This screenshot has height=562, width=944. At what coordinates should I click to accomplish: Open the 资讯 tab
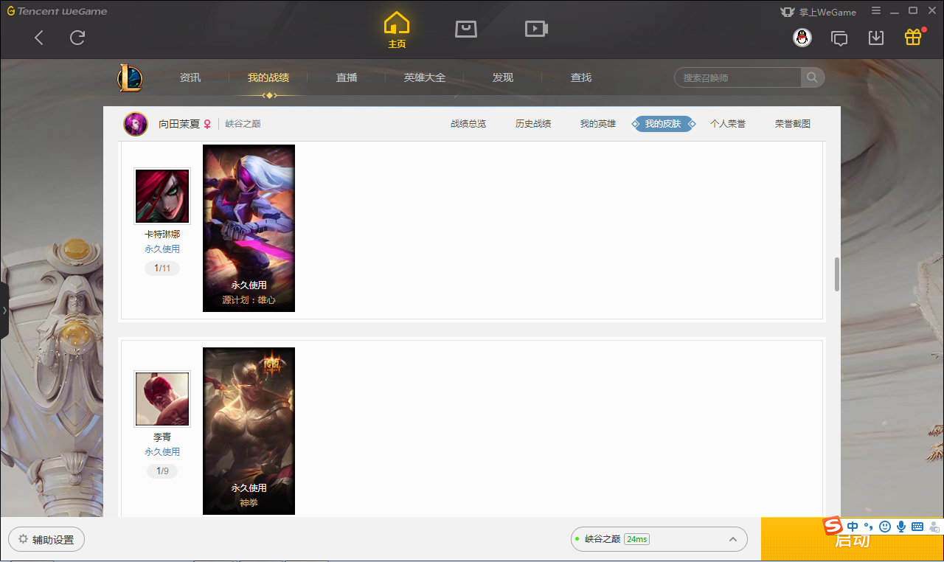click(190, 77)
